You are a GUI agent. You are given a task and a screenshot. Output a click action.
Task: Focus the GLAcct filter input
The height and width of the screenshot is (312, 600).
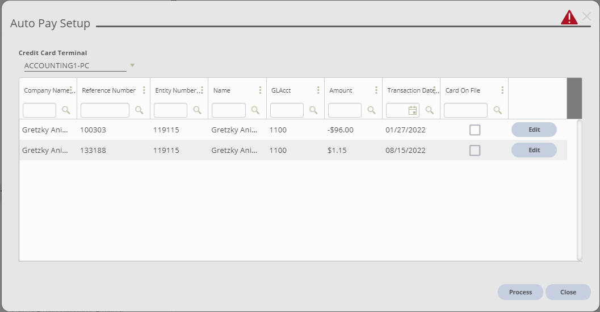click(x=287, y=110)
